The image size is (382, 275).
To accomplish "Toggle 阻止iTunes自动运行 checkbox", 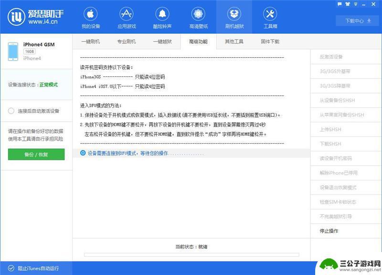I will coord(11,268).
